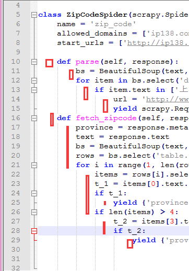Viewport: 189px width, 271px height.
Task: Click the http://ip138 link in start_urls
Action: pyautogui.click(x=158, y=43)
